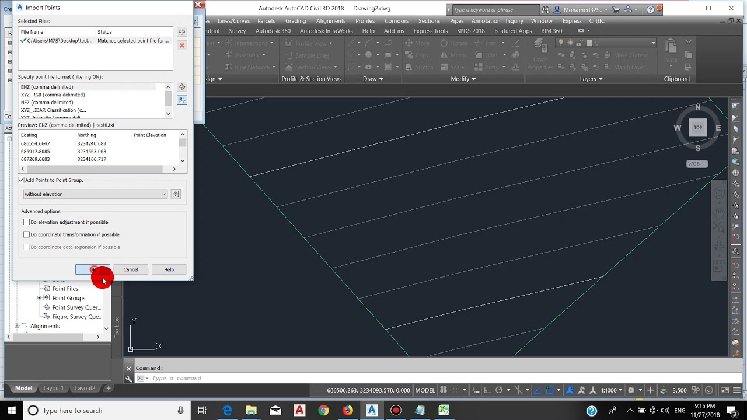Click the OK button in Import Points

[x=93, y=269]
